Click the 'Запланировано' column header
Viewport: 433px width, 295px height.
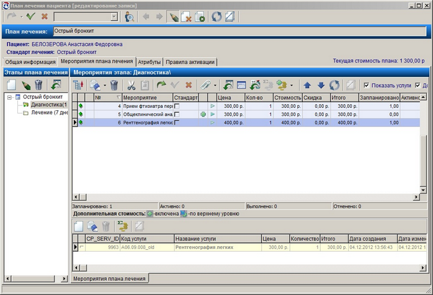[x=379, y=97]
